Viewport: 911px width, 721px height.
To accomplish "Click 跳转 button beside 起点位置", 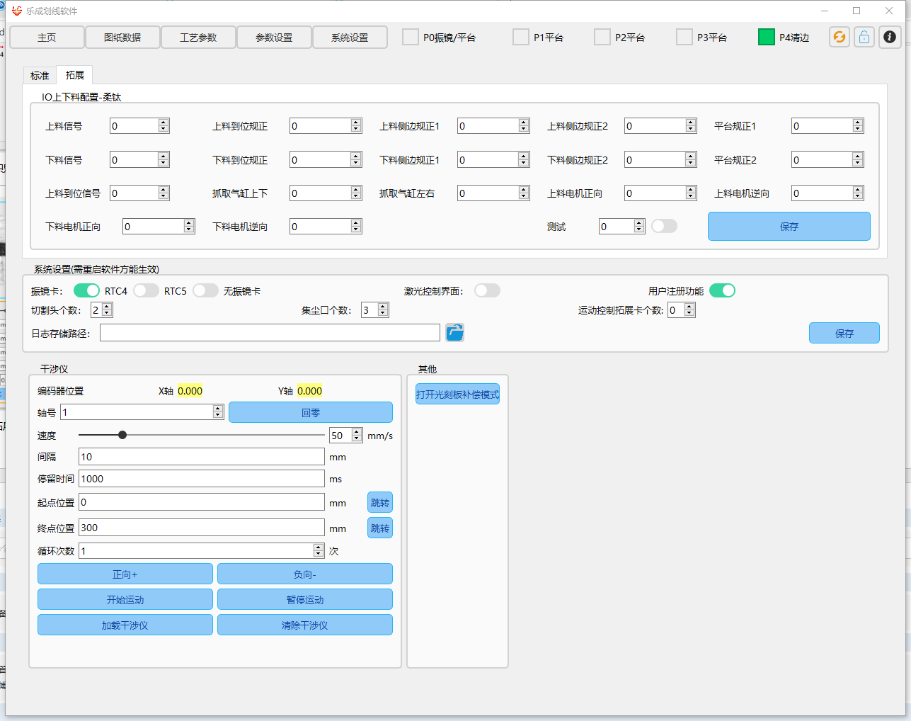I will [x=380, y=503].
